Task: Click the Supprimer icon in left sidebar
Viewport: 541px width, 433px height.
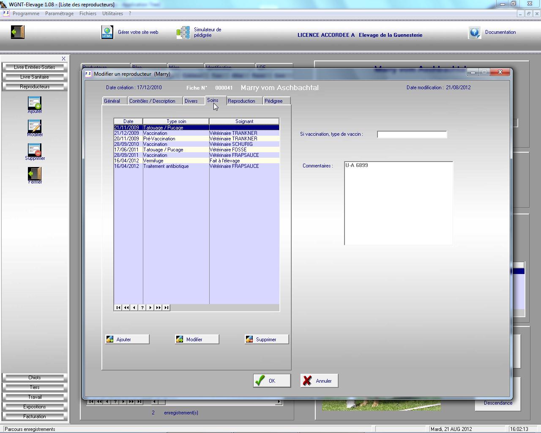Action: tap(35, 150)
